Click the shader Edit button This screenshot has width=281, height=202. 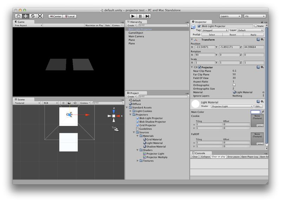coord(259,106)
